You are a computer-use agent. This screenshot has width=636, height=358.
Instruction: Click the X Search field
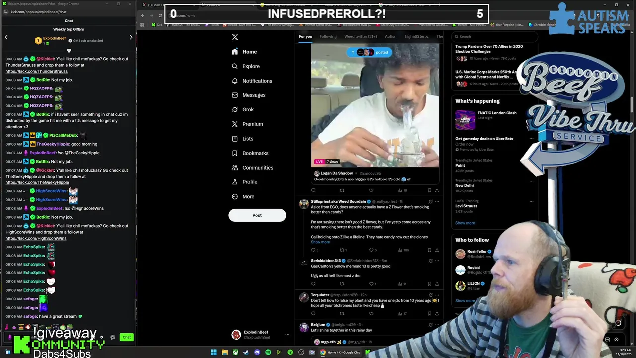[494, 37]
